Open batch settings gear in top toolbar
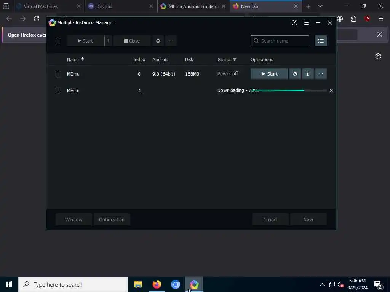390x292 pixels. tap(158, 41)
